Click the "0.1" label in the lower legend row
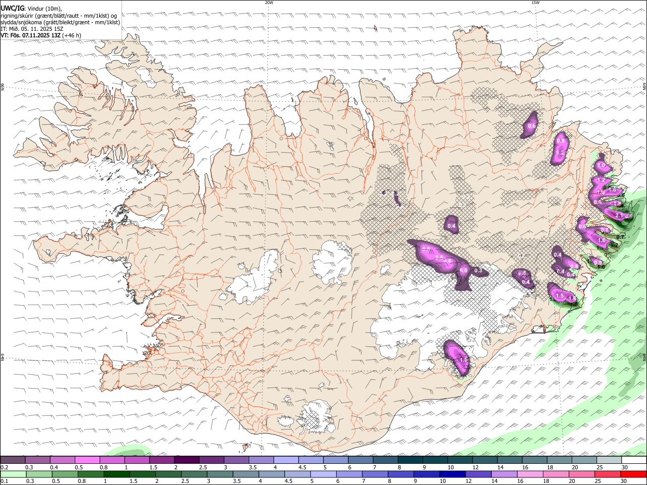 pos(5,481)
